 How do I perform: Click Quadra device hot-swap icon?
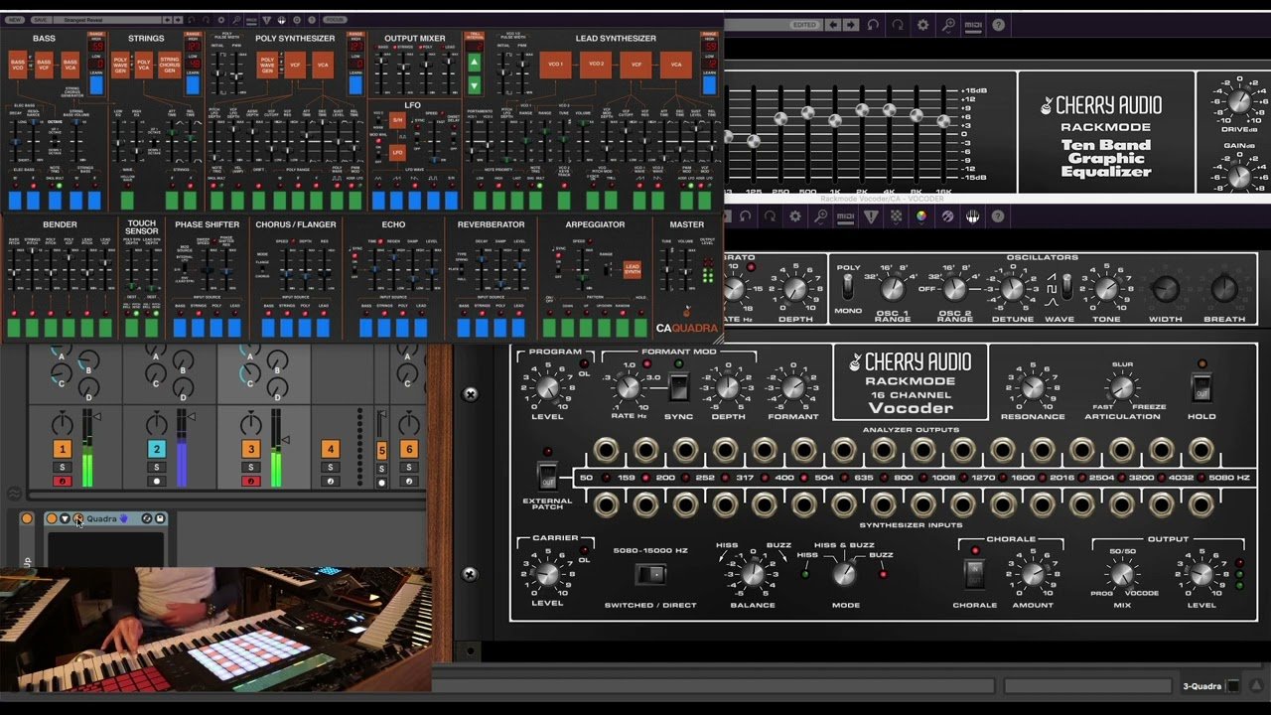pyautogui.click(x=147, y=518)
